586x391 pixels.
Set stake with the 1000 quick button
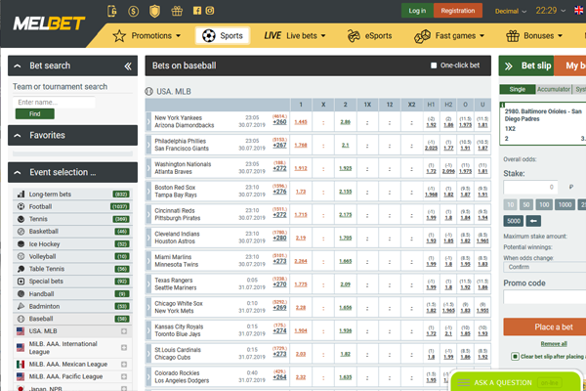565,204
